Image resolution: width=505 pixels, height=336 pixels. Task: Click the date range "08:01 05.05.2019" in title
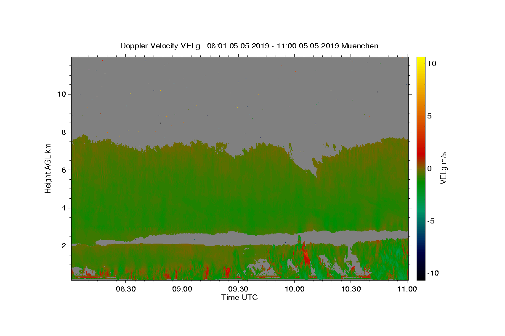tap(237, 46)
